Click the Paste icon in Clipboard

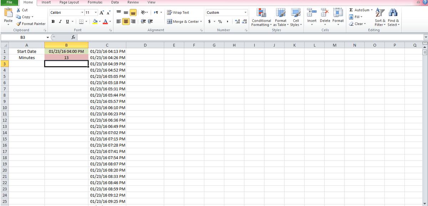8,13
